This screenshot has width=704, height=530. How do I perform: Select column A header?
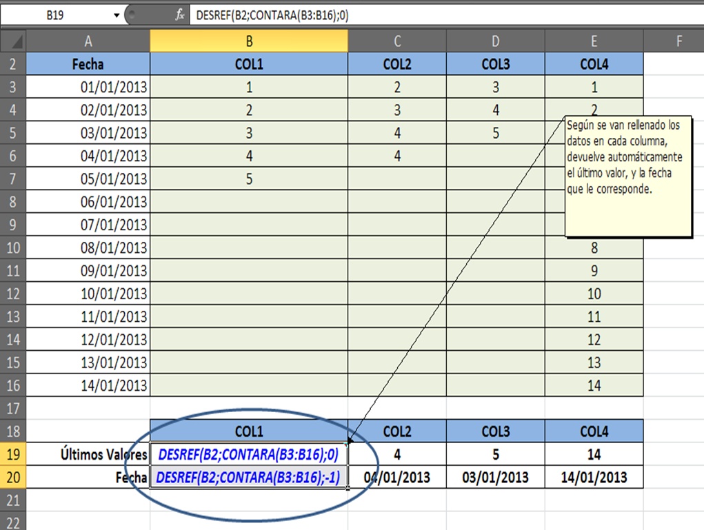tap(88, 41)
